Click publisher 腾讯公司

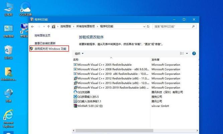pyautogui.click(x=157, y=101)
